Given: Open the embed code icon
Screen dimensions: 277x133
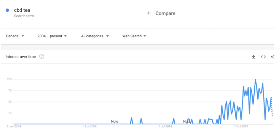Looking at the screenshot, I should click(263, 57).
